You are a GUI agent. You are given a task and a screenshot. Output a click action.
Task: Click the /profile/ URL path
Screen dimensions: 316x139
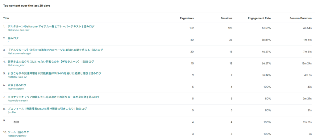coord(12,113)
